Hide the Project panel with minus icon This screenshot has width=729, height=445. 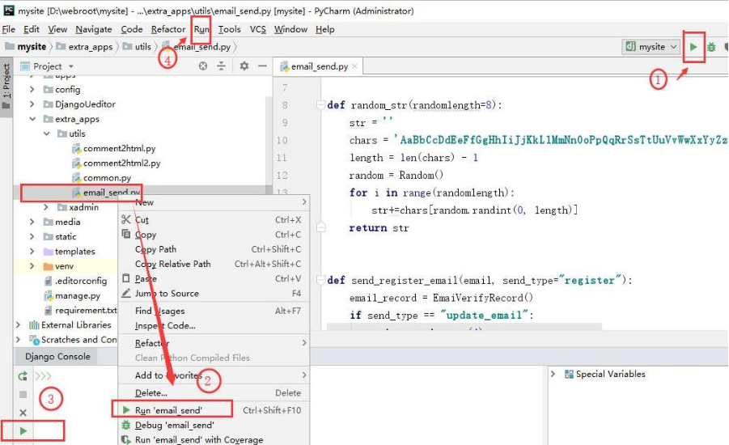click(262, 66)
